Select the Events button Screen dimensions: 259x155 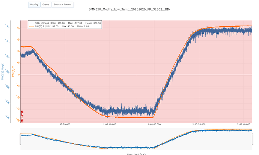[x=45, y=5]
